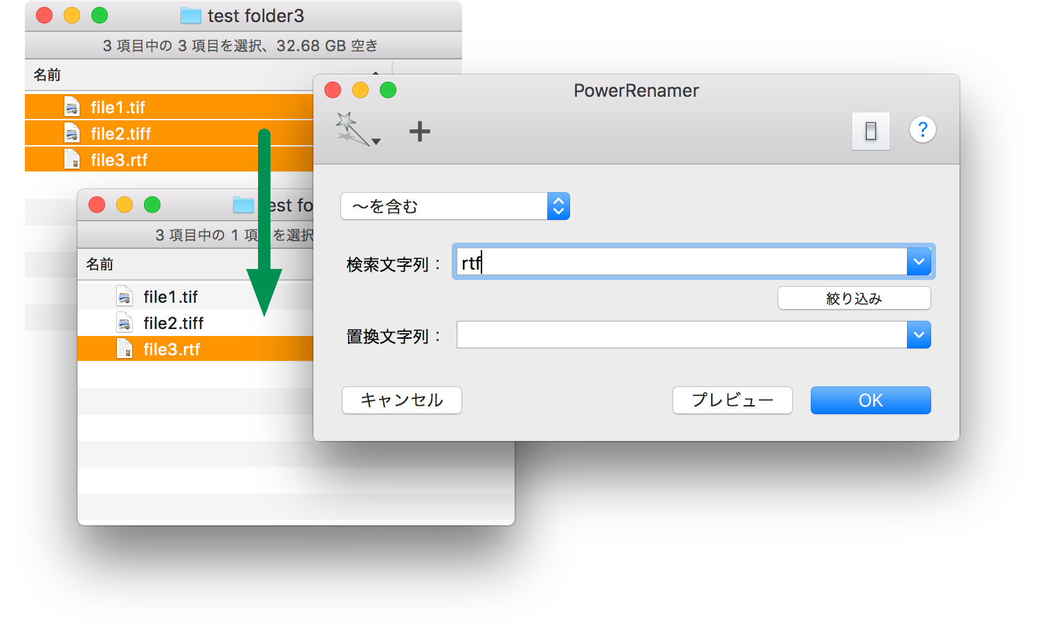Sort by 名前 column header in back window
Image resolution: width=1037 pixels, height=636 pixels.
(x=47, y=75)
